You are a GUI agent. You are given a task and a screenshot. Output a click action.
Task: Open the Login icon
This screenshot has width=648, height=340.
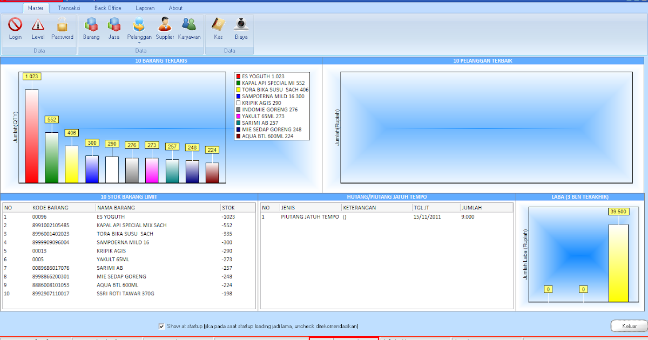point(15,29)
